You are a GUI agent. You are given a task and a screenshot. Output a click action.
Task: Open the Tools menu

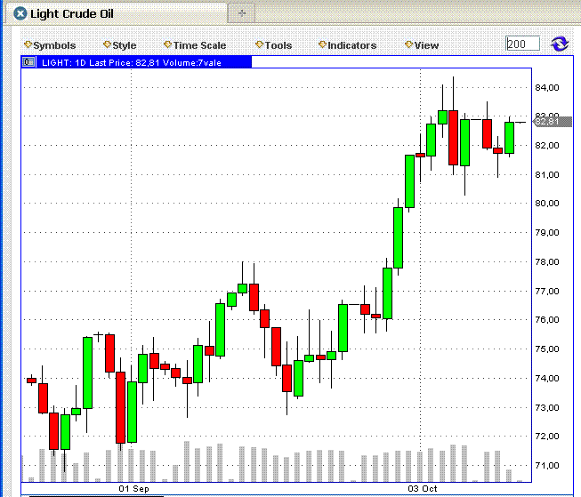(x=274, y=45)
